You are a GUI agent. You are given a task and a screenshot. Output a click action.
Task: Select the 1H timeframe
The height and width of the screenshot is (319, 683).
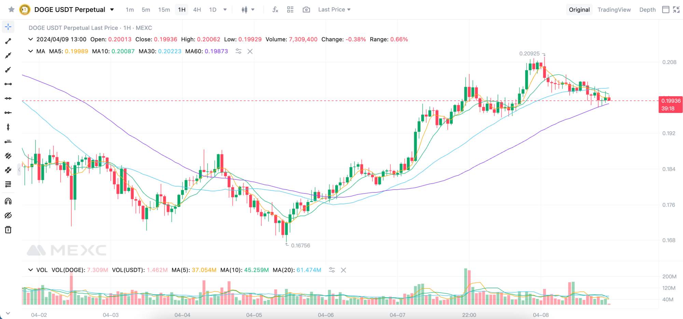[x=182, y=10]
